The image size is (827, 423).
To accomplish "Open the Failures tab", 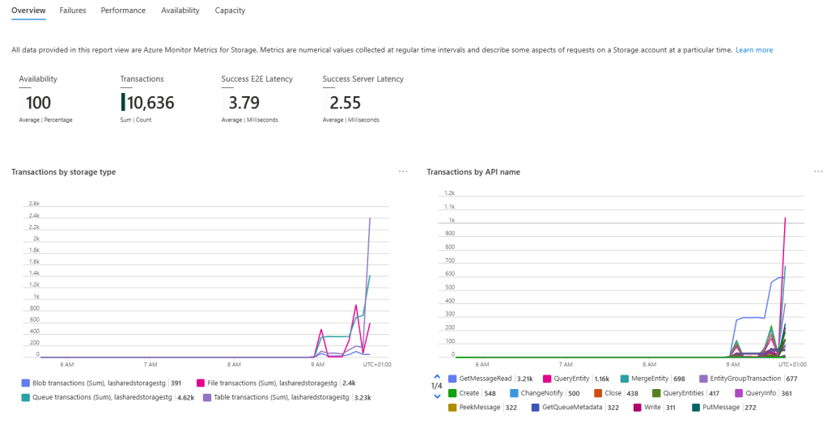I will tap(73, 11).
